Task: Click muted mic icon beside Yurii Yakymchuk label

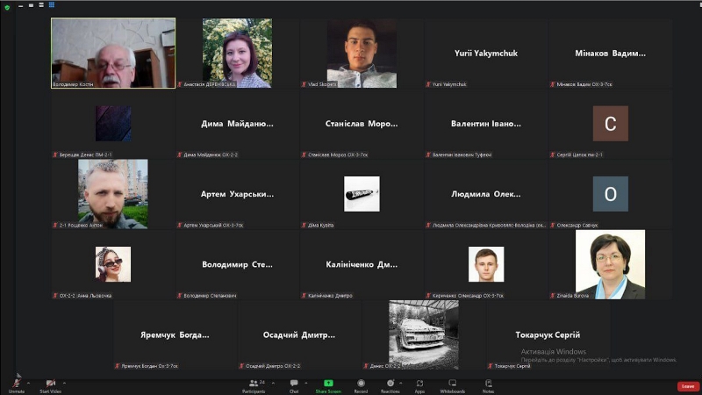Action: 428,84
